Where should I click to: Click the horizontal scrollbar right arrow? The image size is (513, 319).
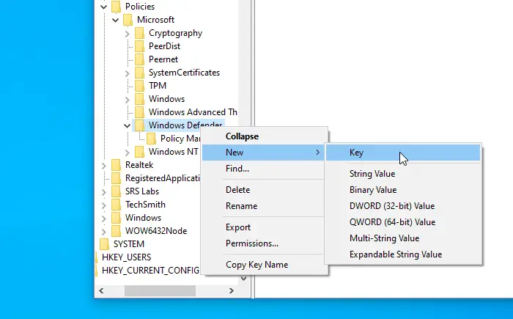[x=232, y=291]
